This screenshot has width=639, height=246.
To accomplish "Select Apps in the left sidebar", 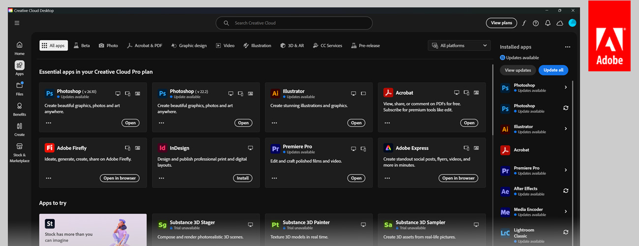I will (19, 68).
